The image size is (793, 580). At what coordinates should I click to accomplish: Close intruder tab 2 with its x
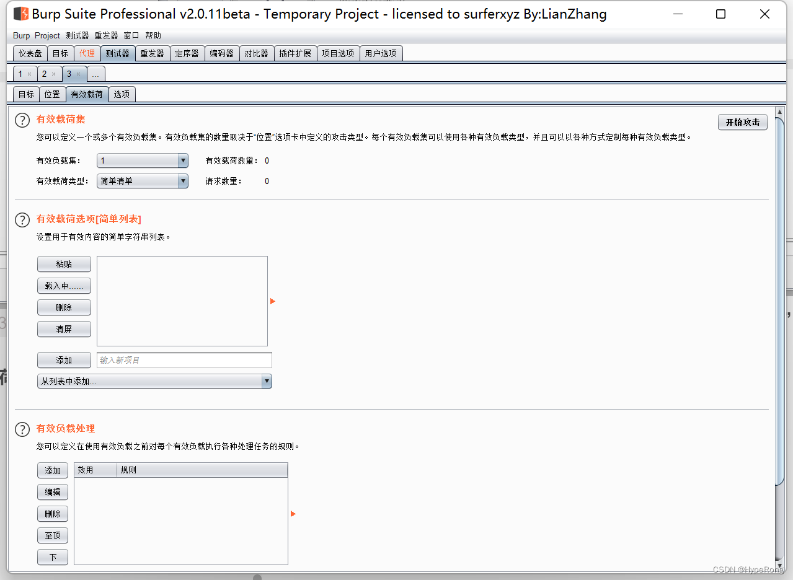pyautogui.click(x=53, y=74)
